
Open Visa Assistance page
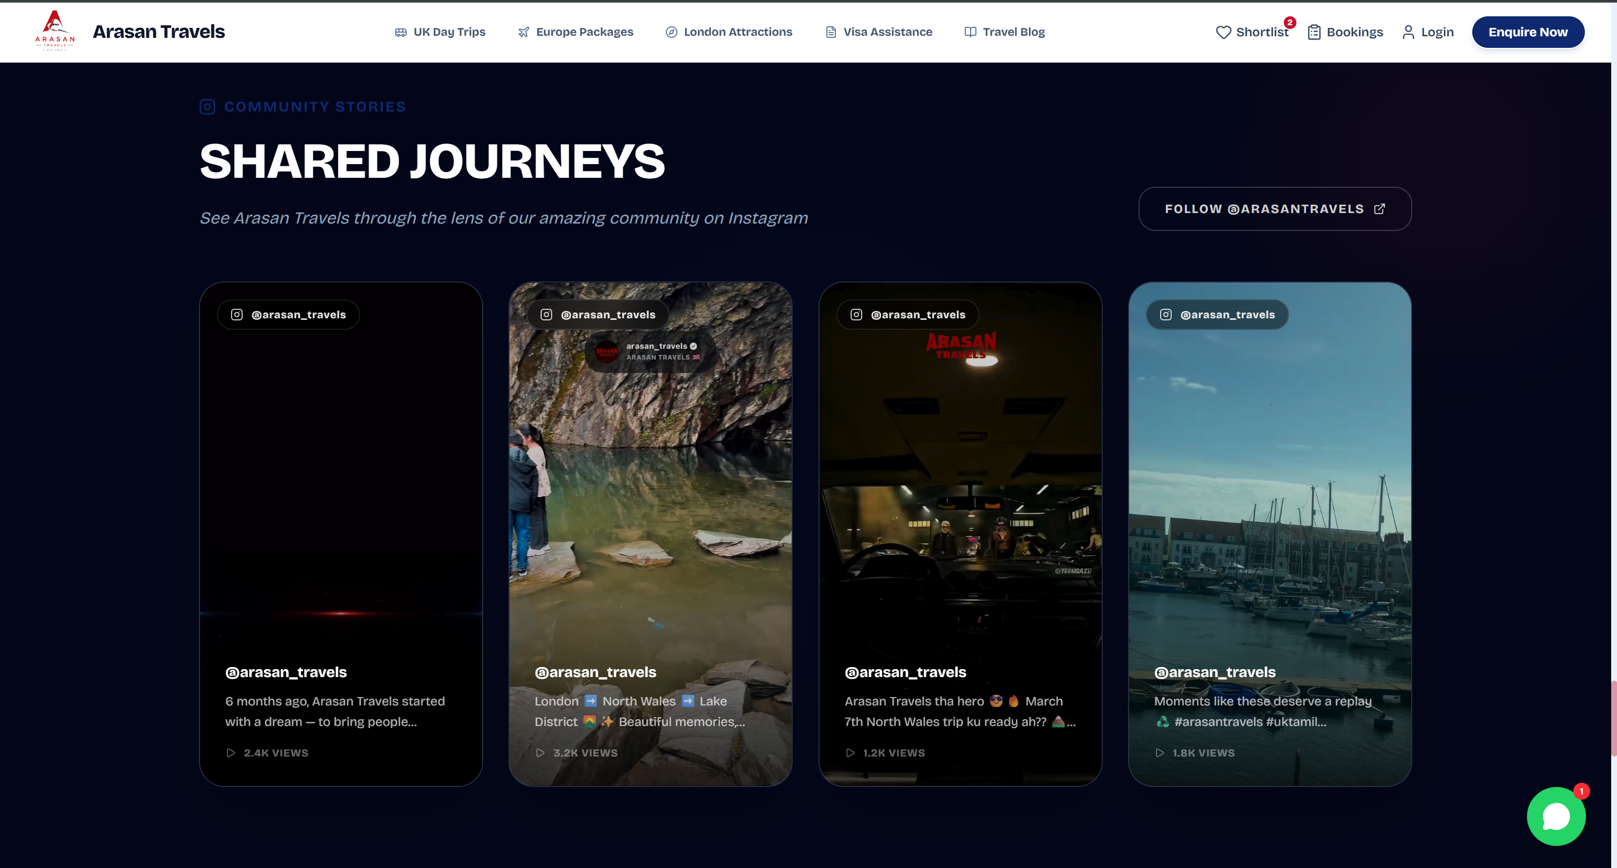point(879,32)
